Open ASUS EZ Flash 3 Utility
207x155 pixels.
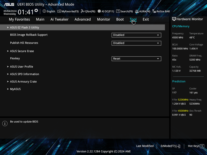(x=82, y=27)
